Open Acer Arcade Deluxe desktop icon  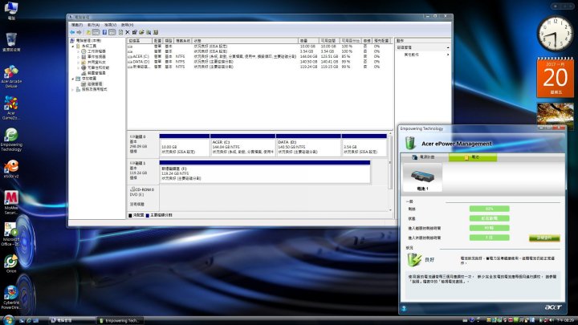coord(11,76)
